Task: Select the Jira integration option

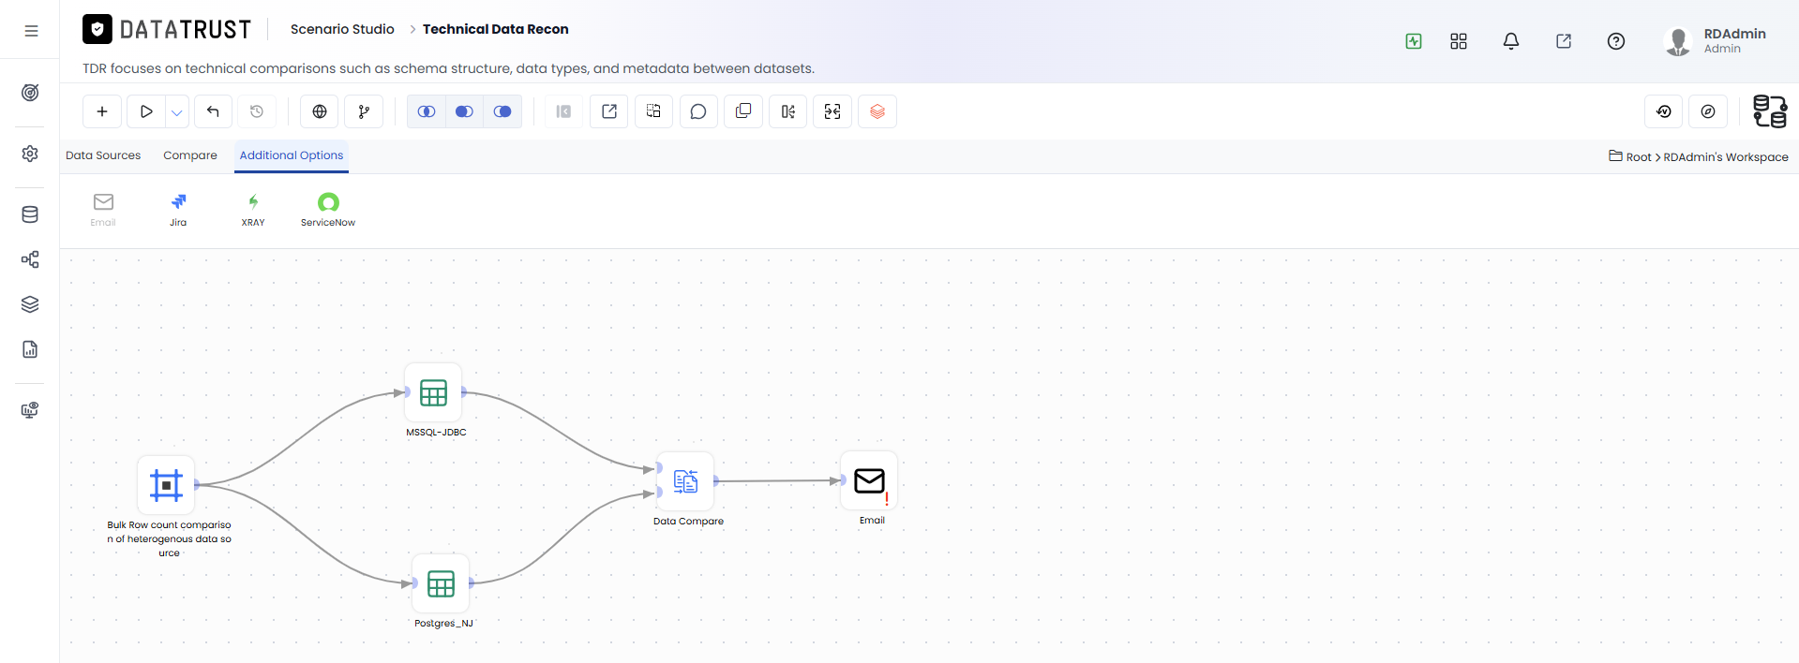Action: pyautogui.click(x=178, y=210)
